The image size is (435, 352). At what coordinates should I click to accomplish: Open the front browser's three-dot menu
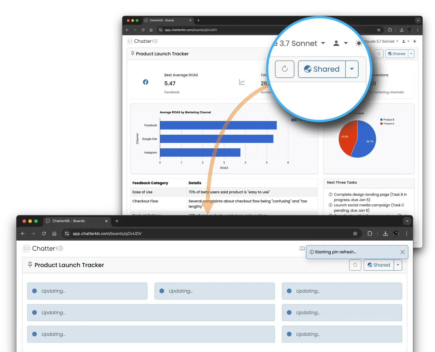tap(406, 234)
